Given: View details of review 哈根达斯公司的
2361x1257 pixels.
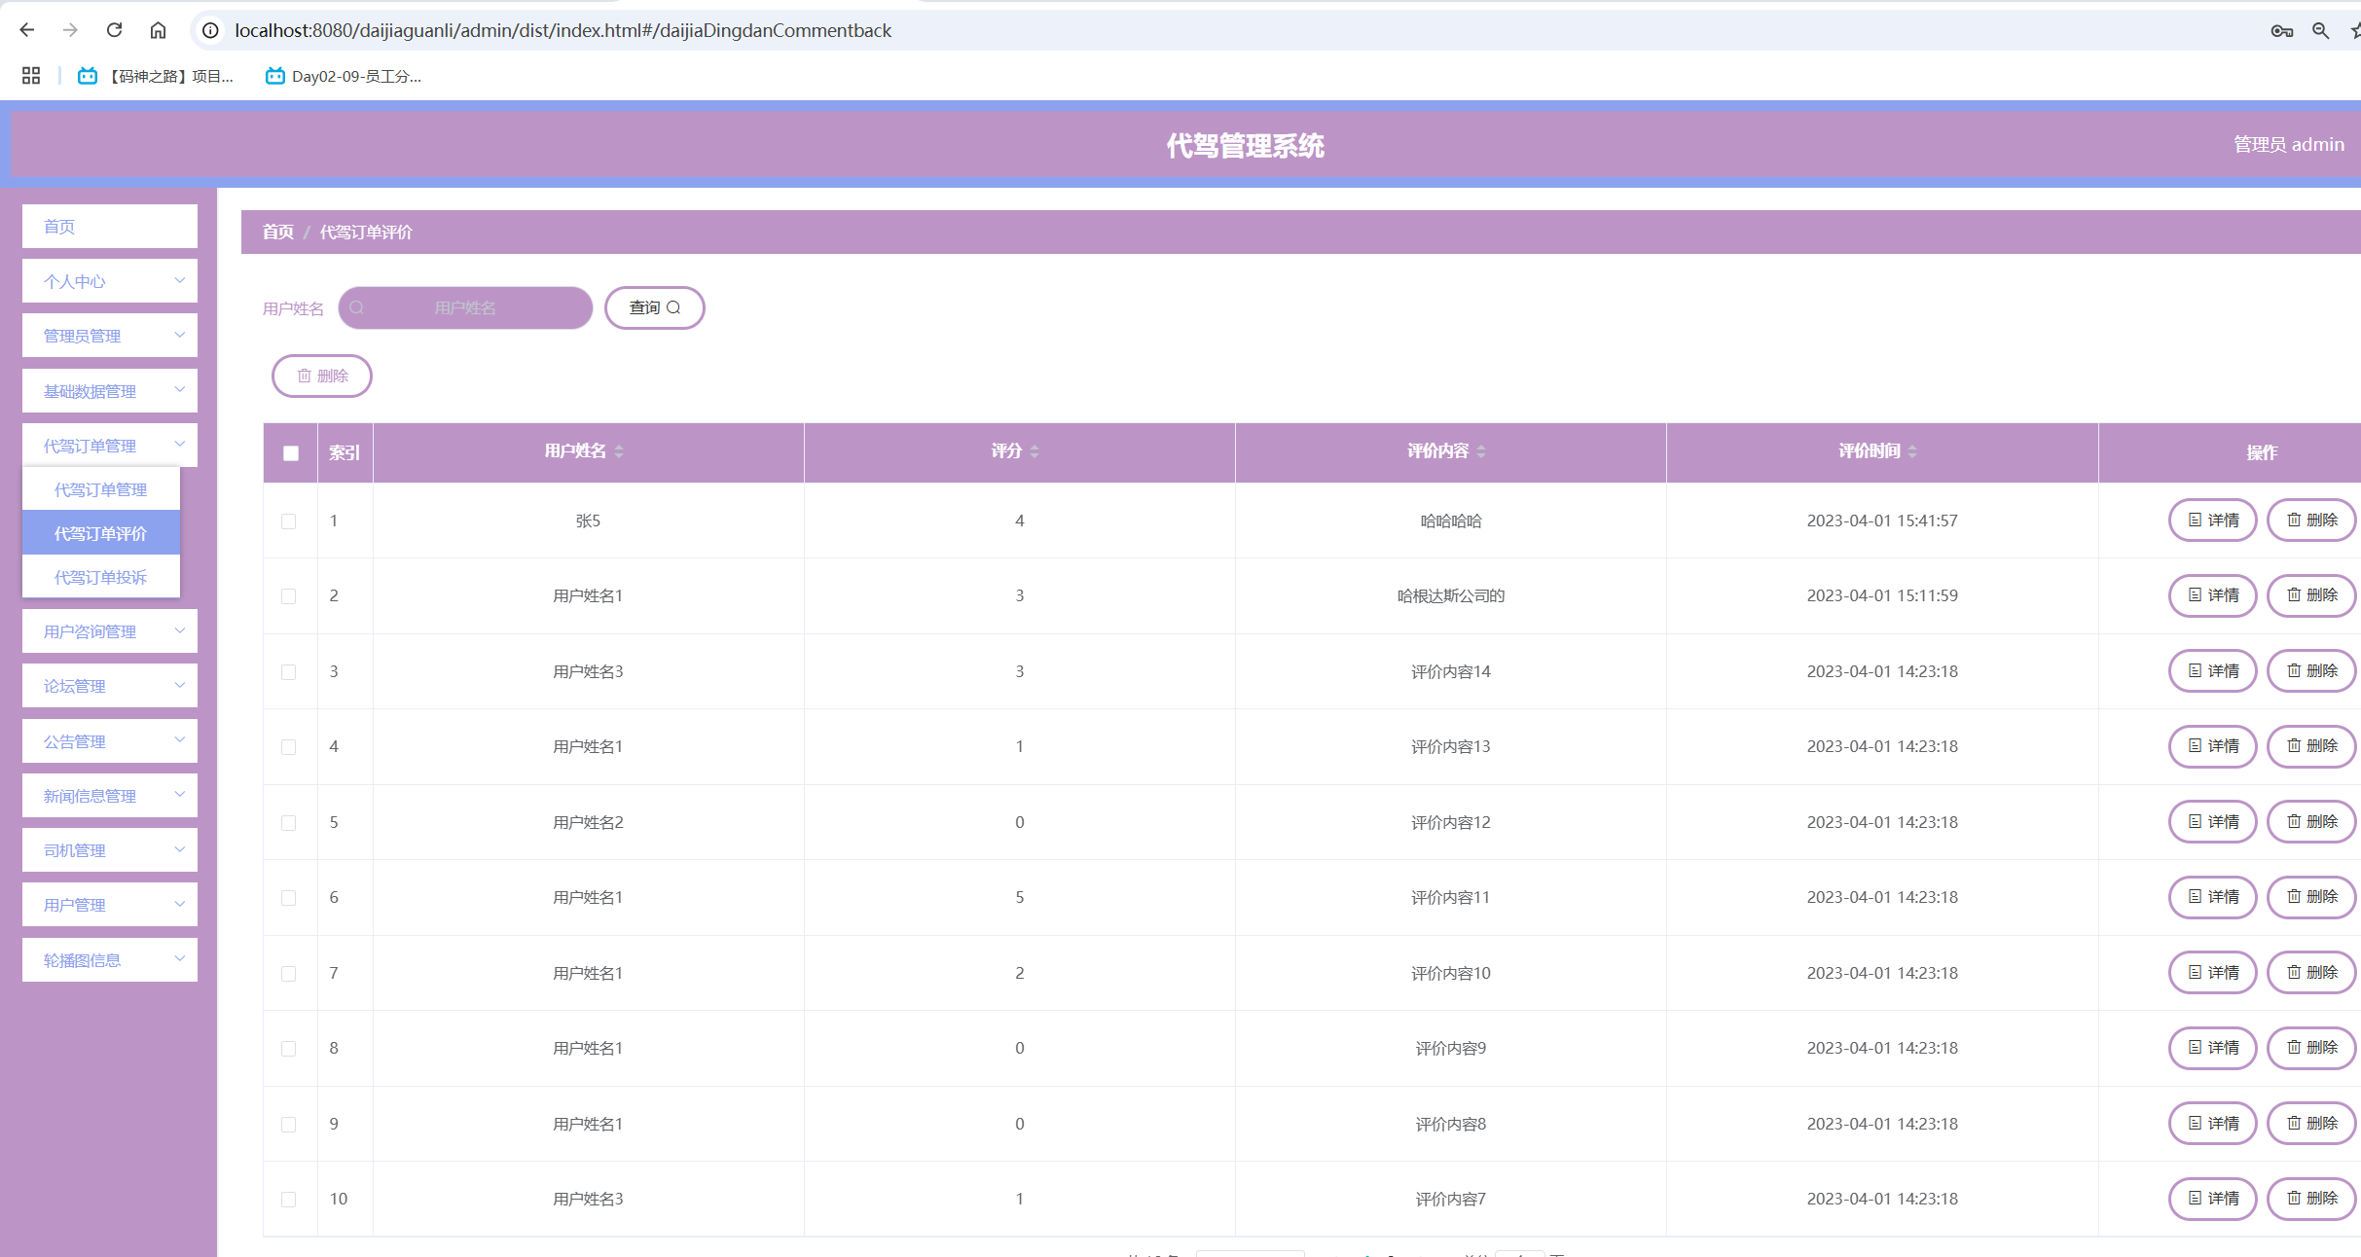Looking at the screenshot, I should (x=2213, y=595).
